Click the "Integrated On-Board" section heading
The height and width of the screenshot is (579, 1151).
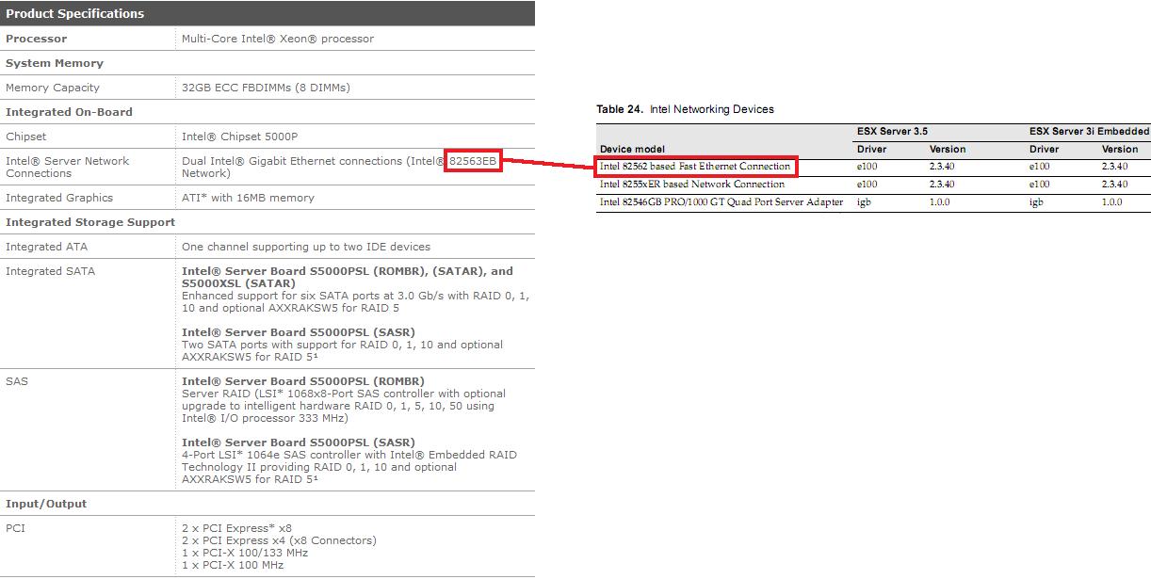(70, 112)
